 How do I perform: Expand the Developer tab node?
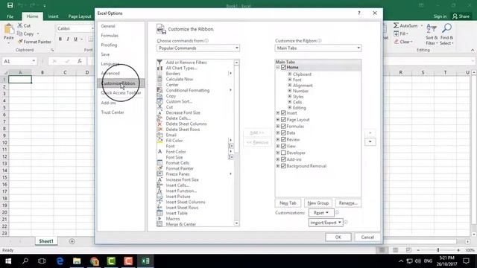pyautogui.click(x=278, y=153)
